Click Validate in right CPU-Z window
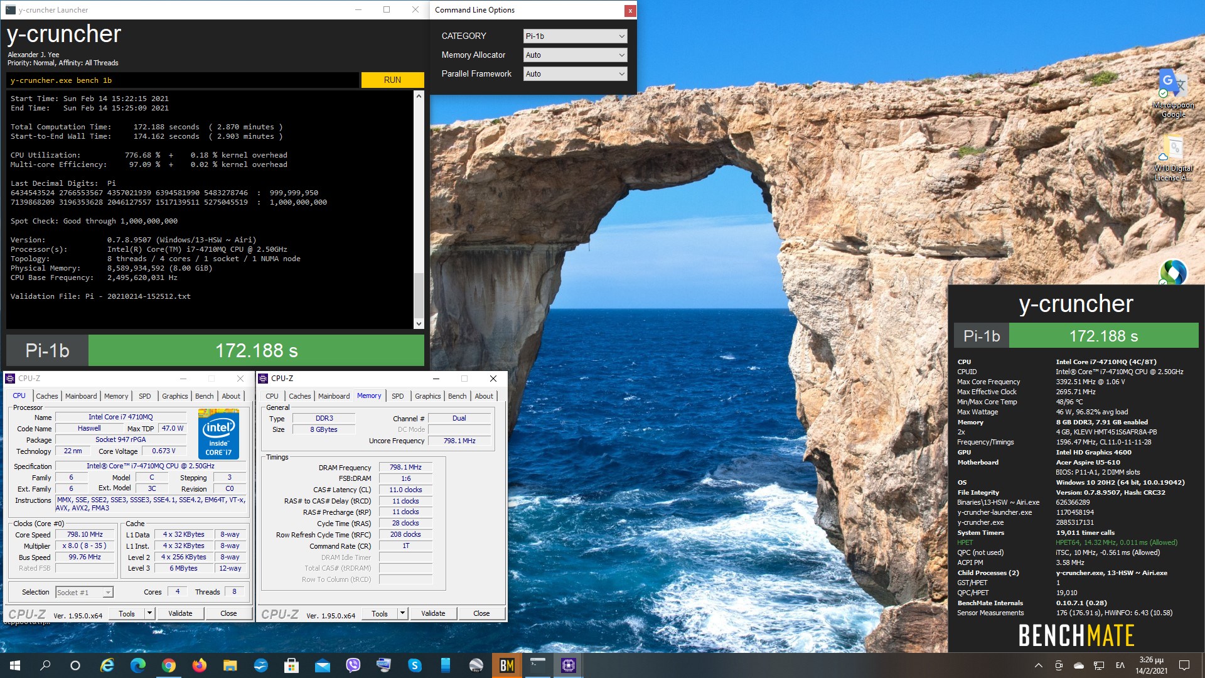This screenshot has height=678, width=1205. pos(433,614)
